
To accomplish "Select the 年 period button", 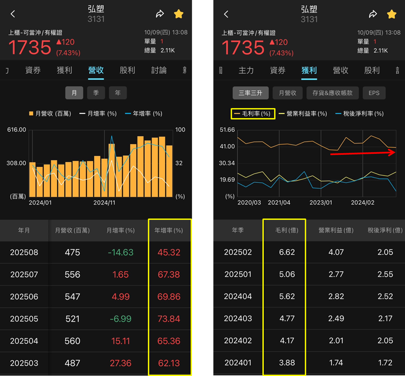I will point(117,93).
